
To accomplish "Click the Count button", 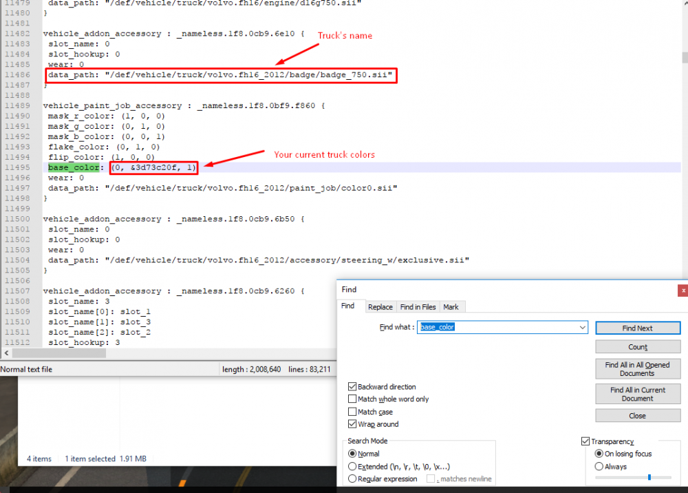I will [637, 347].
